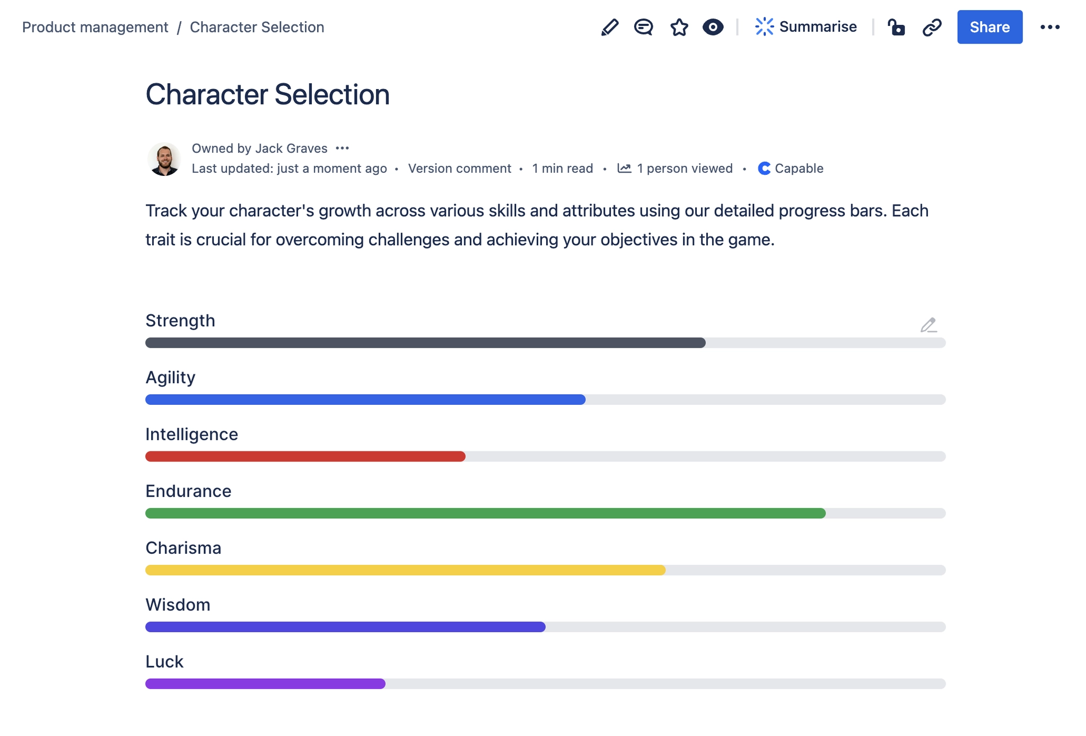Expand options next to Jack Graves
Viewport: 1086px width, 736px height.
tap(343, 148)
